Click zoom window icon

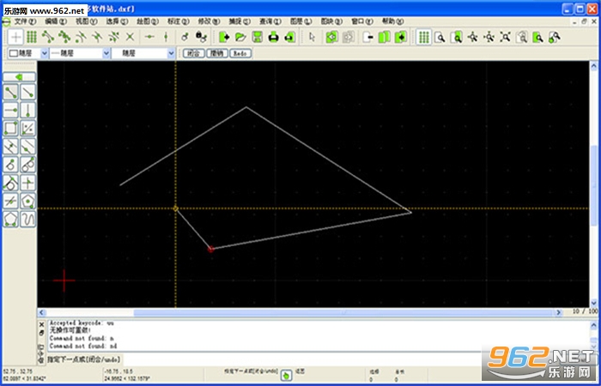point(538,37)
